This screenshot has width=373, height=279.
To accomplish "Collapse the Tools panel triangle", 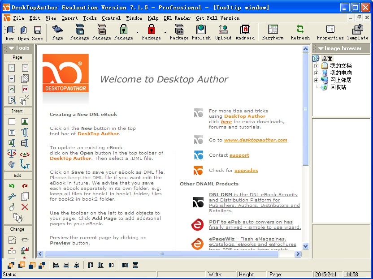I will (x=11, y=48).
